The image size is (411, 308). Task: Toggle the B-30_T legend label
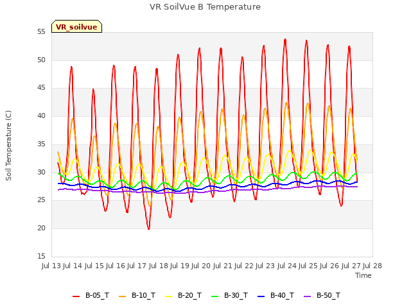click(x=236, y=296)
